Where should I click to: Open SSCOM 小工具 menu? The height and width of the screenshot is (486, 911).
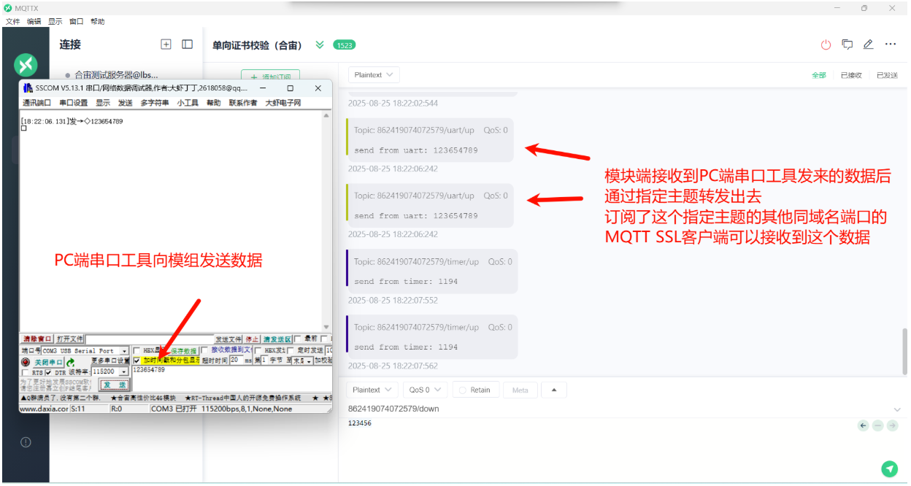187,103
